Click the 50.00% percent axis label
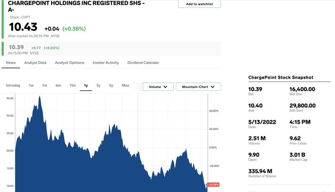The height and width of the screenshot is (192, 335). (214, 111)
